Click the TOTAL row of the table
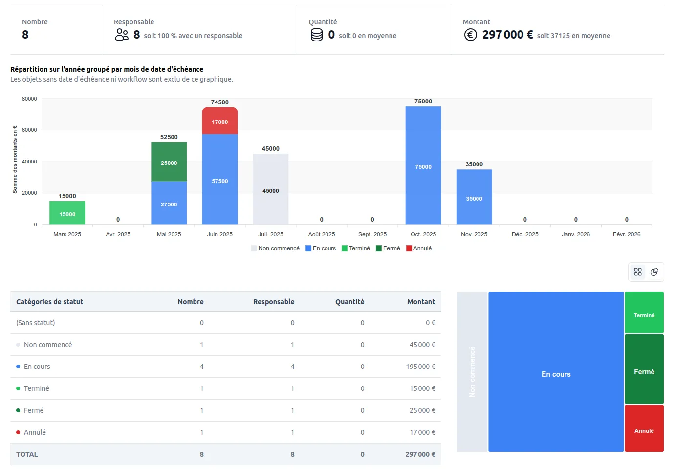674x469 pixels. point(27,454)
